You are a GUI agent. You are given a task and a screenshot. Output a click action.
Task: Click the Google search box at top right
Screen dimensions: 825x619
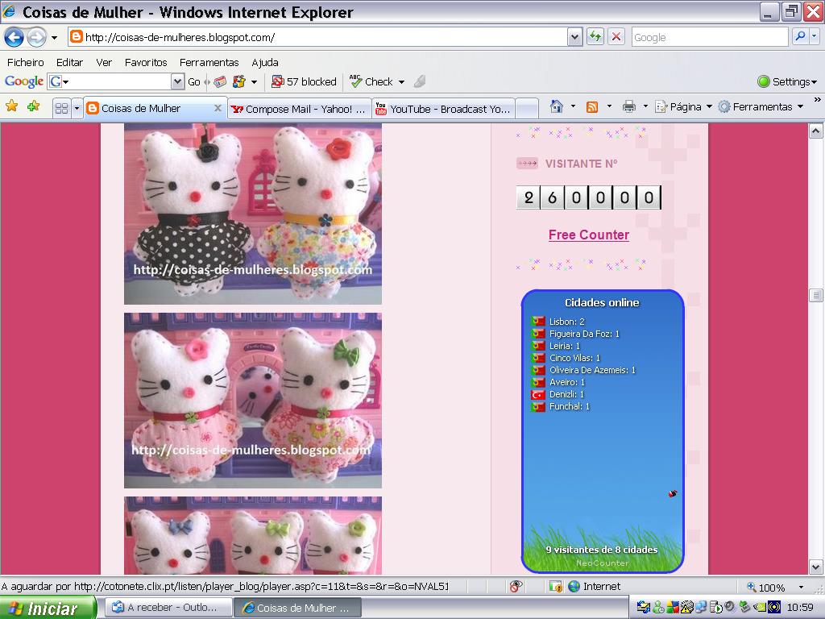(709, 37)
